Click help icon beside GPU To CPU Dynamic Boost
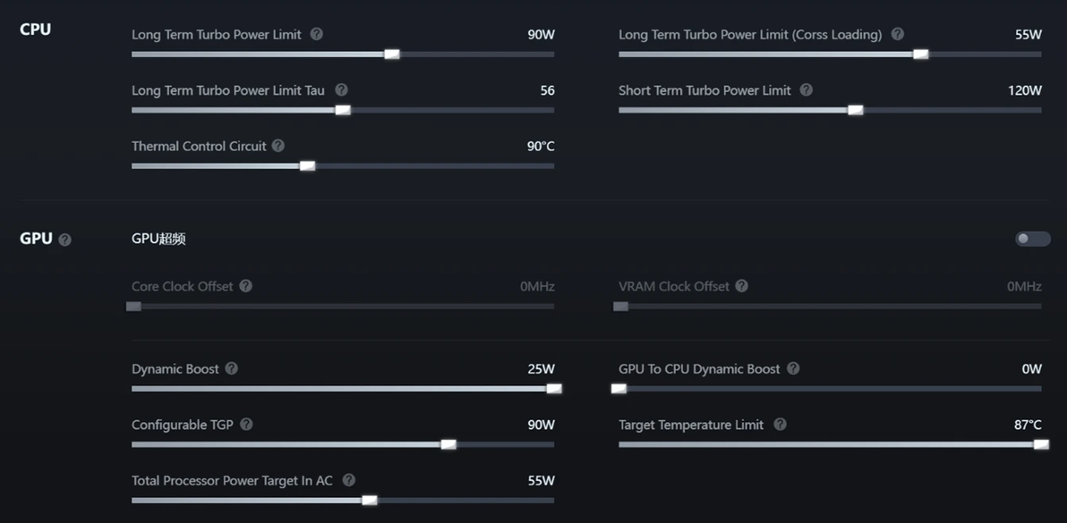The image size is (1067, 523). pyautogui.click(x=793, y=368)
